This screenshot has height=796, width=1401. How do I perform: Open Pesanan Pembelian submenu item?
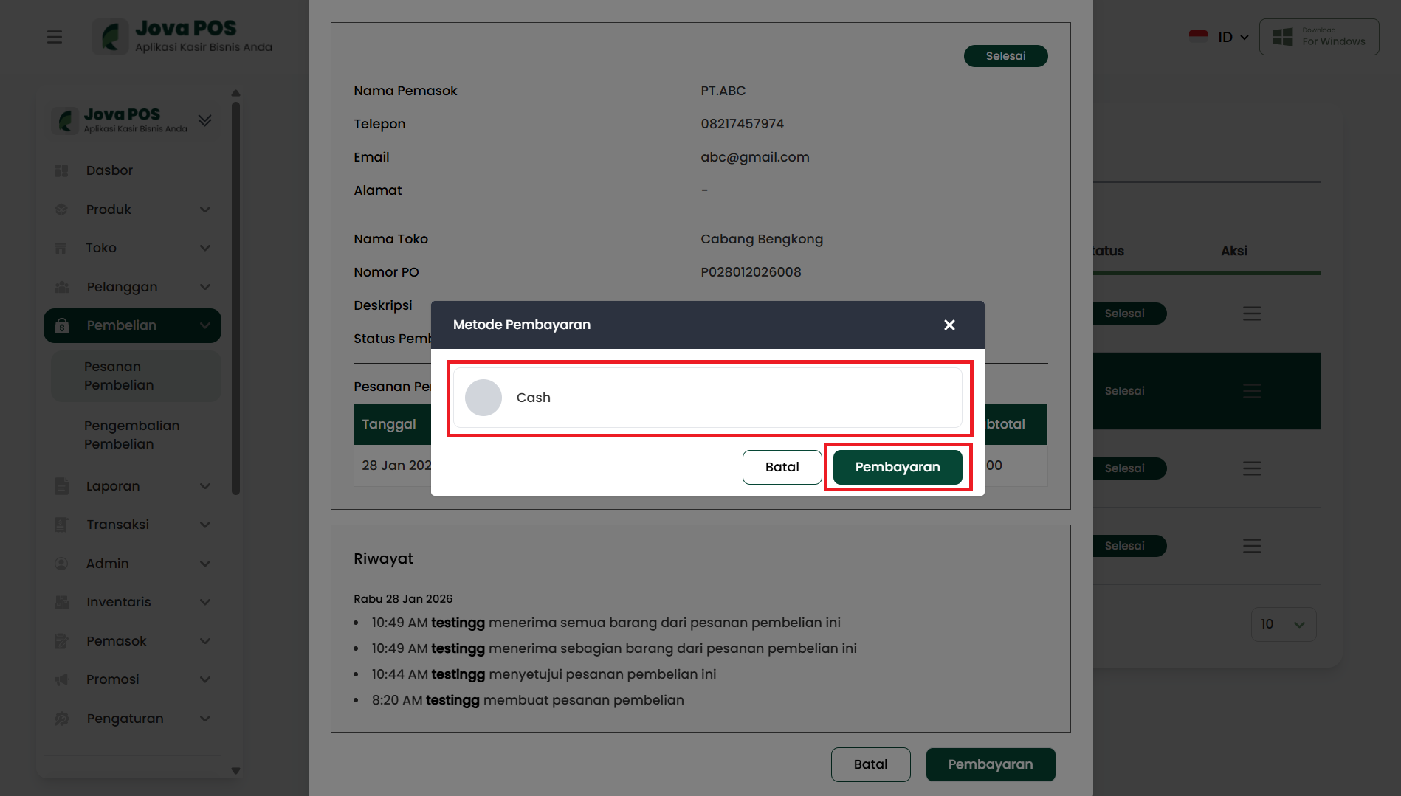tap(119, 376)
